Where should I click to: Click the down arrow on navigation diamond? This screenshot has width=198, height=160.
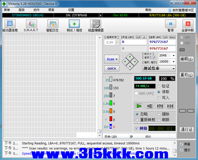pos(130,67)
